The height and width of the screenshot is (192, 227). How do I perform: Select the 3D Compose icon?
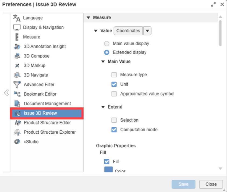(16, 56)
